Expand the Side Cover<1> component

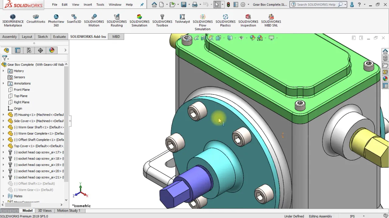(3, 121)
